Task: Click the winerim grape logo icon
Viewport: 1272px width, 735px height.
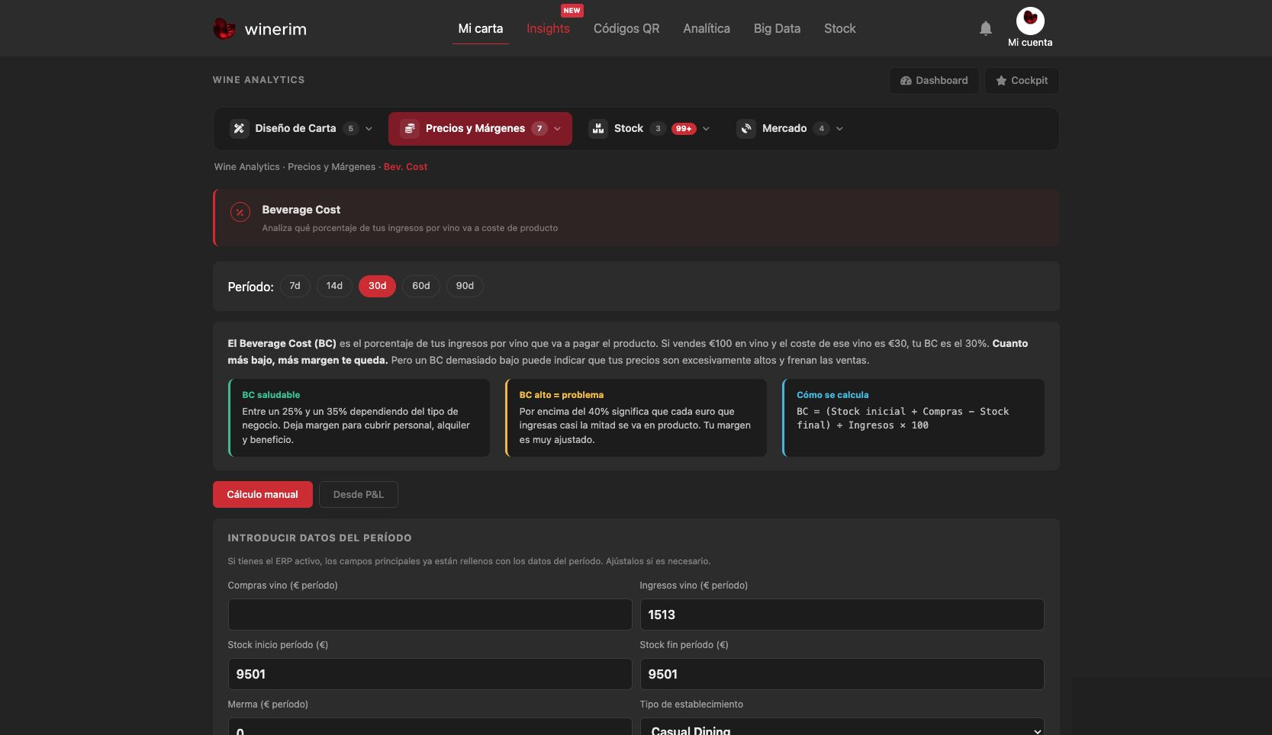Action: click(x=224, y=29)
